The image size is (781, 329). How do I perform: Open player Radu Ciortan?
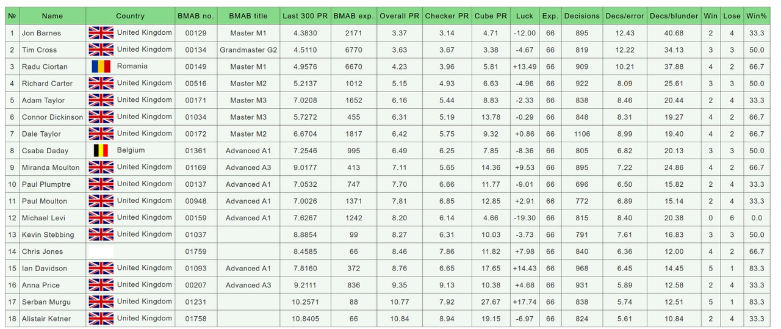tap(45, 67)
